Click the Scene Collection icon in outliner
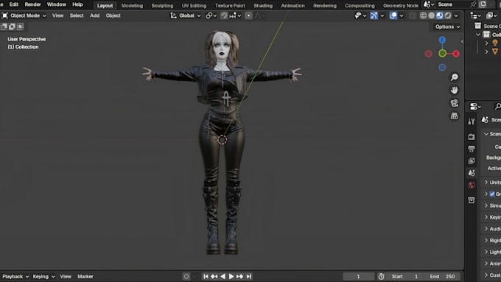Screen dimensions: 501x282 coord(477,26)
